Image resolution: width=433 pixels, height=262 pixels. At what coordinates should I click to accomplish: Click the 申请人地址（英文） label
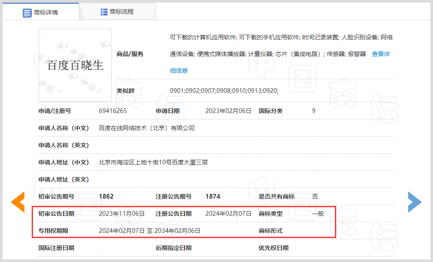pos(63,179)
